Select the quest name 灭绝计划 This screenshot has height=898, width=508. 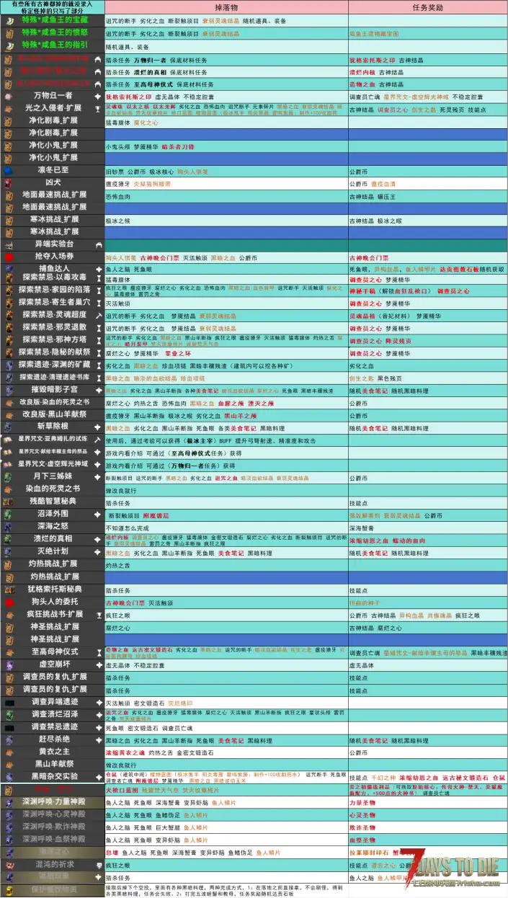click(53, 551)
